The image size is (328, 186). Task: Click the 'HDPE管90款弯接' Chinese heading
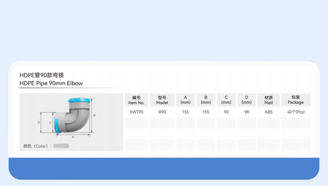(45, 75)
